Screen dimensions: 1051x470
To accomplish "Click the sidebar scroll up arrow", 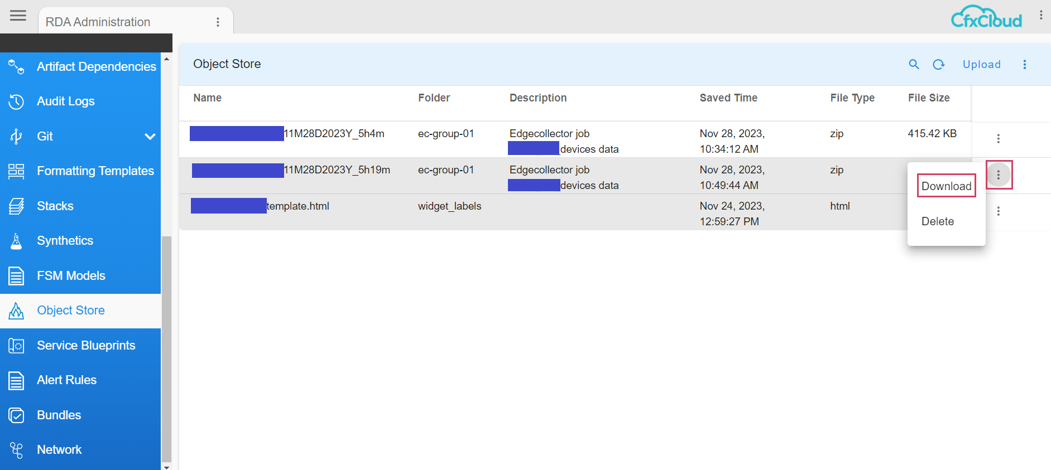I will (166, 59).
